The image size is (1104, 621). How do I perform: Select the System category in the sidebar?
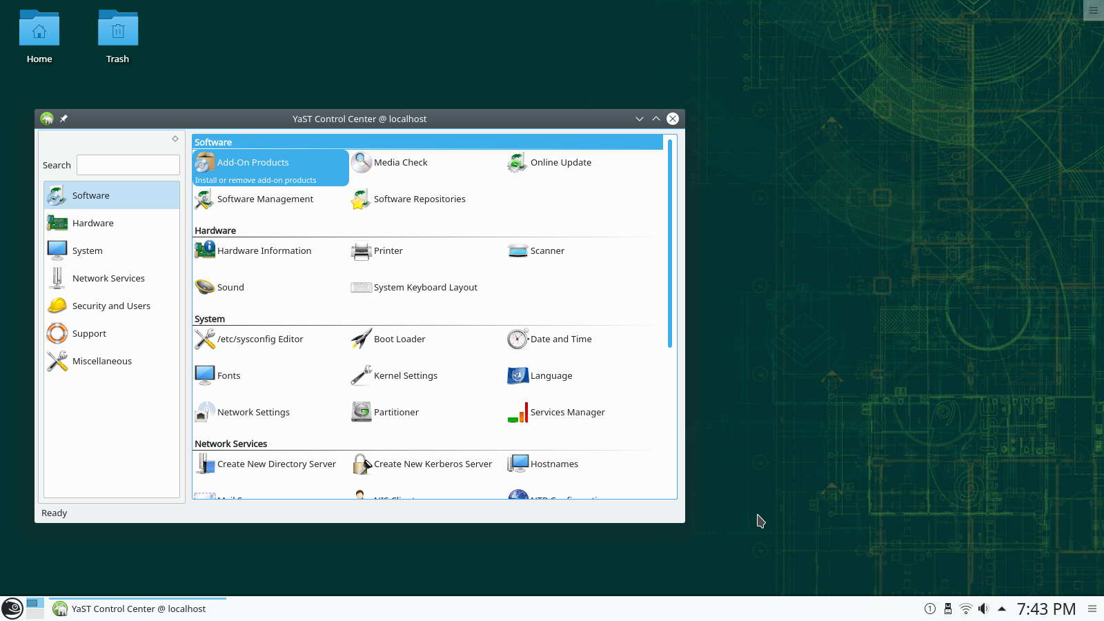[x=112, y=250]
